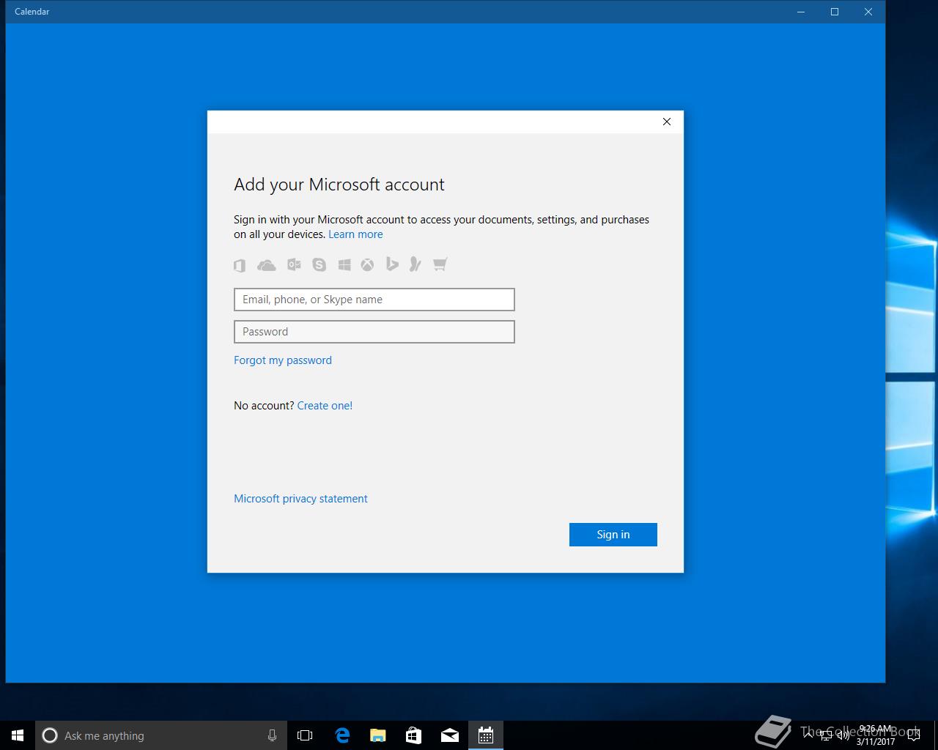Maximize the Calendar window
The image size is (938, 750).
(x=835, y=12)
